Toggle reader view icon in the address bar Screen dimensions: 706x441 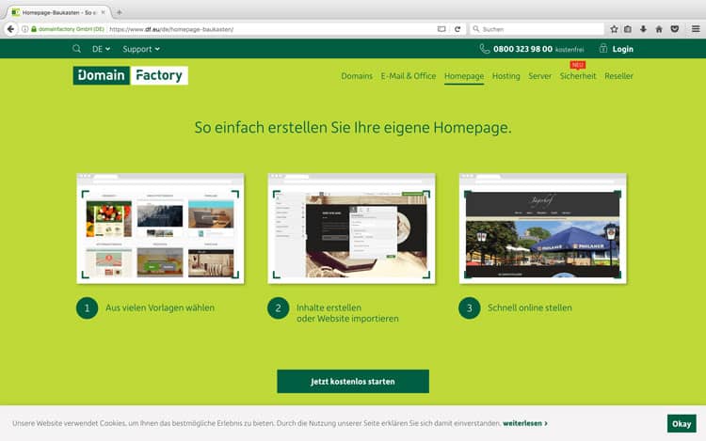pyautogui.click(x=441, y=29)
